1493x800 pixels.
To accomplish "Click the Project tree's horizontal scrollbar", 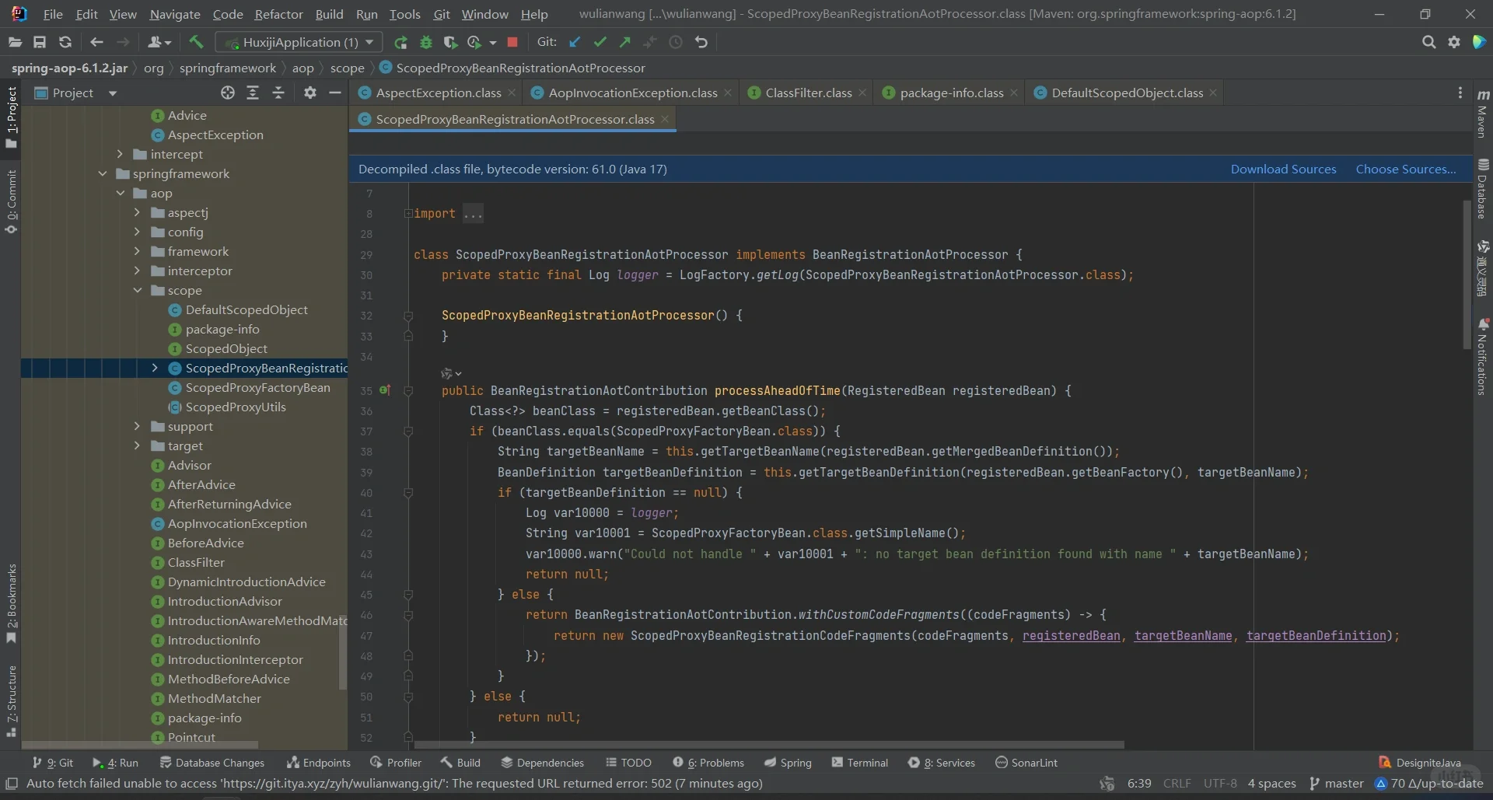I will (x=140, y=745).
